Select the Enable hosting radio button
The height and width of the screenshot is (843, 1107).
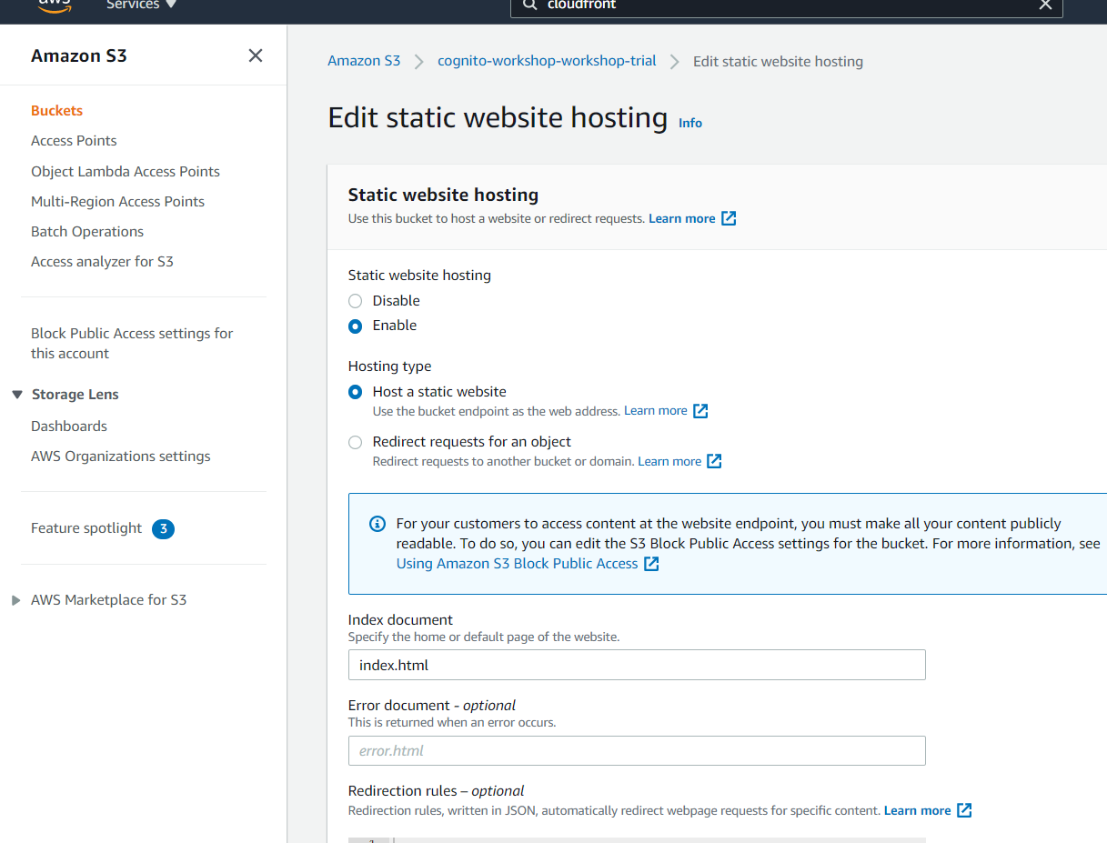[x=356, y=326]
